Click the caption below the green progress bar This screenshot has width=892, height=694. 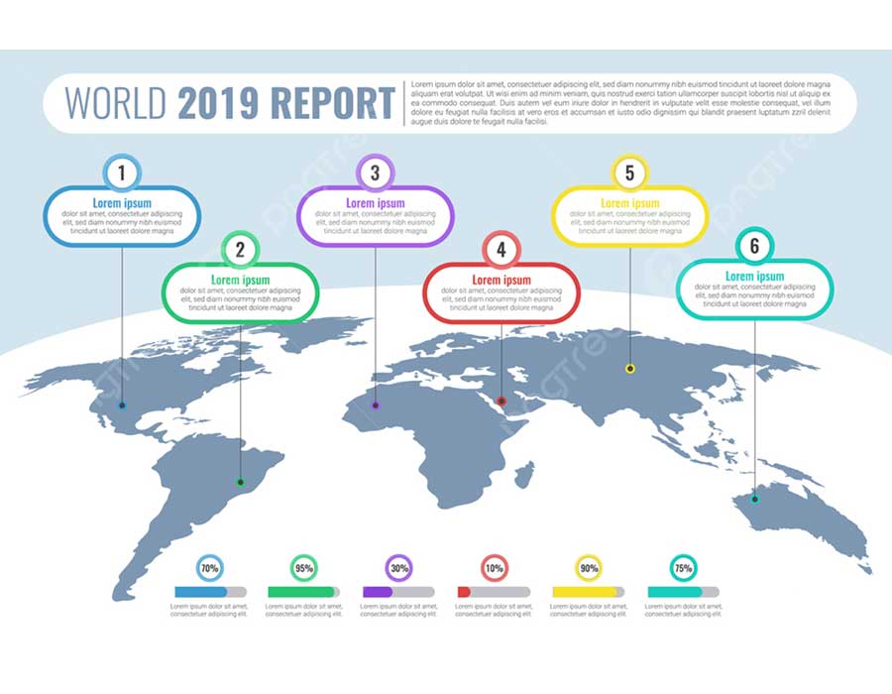click(x=304, y=611)
